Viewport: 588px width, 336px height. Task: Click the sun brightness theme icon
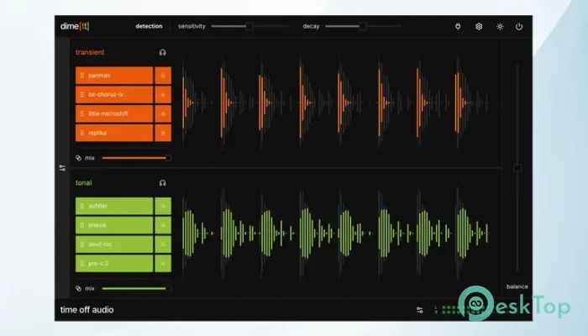(x=499, y=26)
